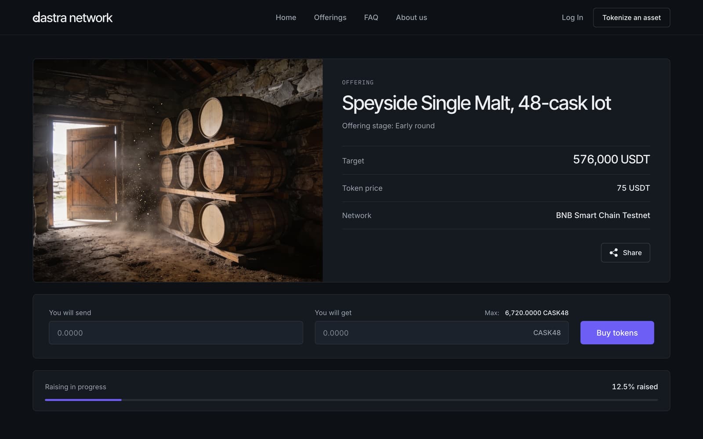Click the 12.5% raised label
This screenshot has height=439, width=703.
click(635, 387)
